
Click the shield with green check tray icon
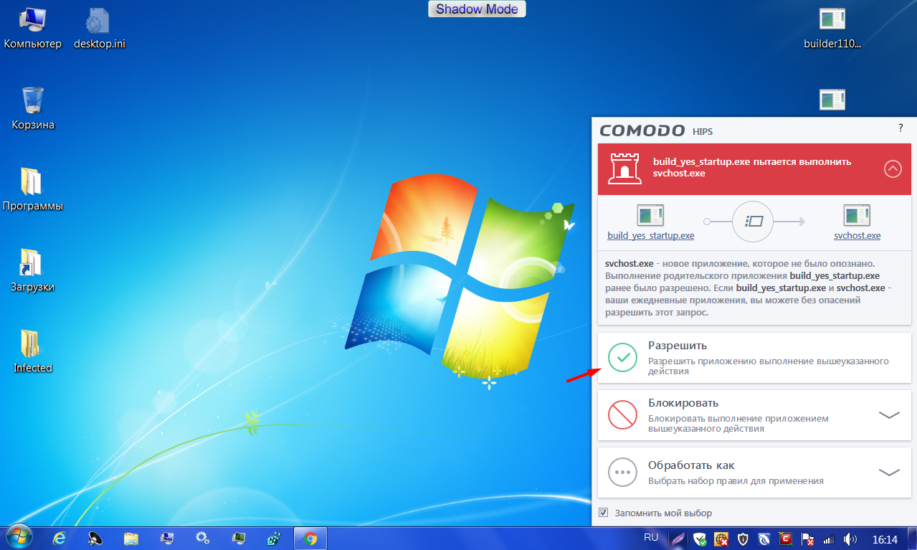pyautogui.click(x=700, y=539)
